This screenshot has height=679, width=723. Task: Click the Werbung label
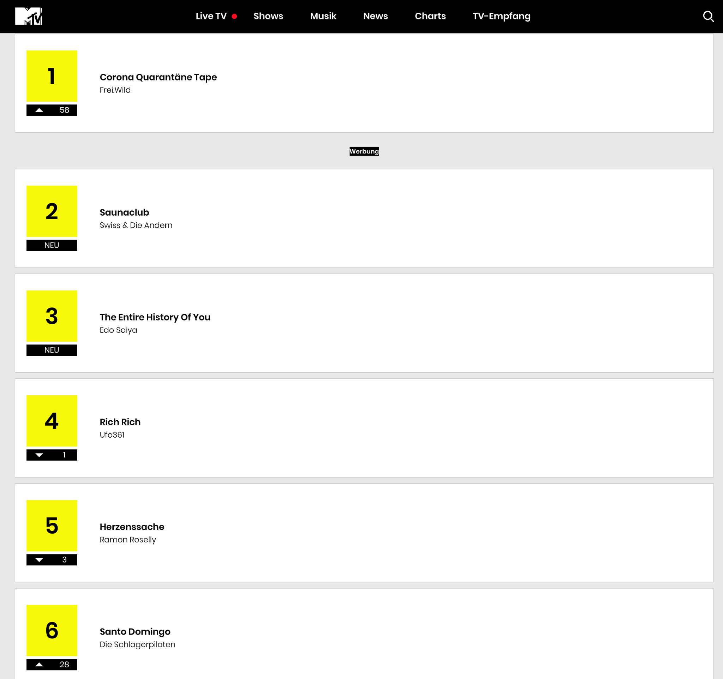[x=364, y=152]
